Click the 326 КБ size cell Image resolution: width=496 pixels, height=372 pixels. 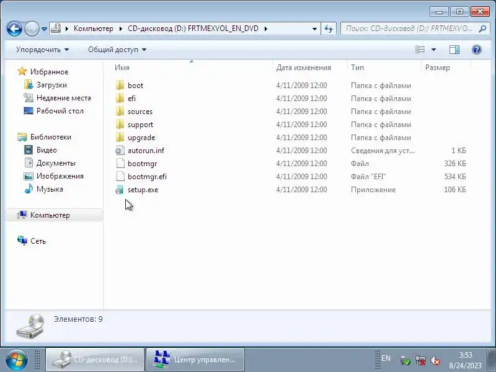tap(455, 164)
